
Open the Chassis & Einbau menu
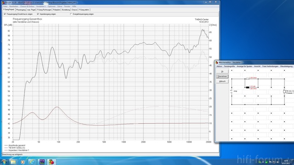coord(27,6)
